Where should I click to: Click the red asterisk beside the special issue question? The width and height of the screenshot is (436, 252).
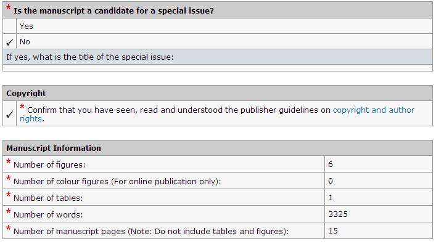click(9, 8)
